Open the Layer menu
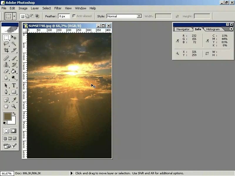The height and width of the screenshot is (176, 235). click(x=35, y=8)
